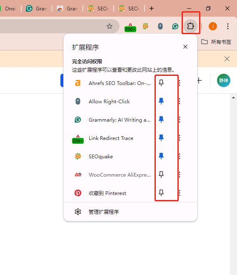Pin the WooCommerce AliExpress extension

coord(161,175)
